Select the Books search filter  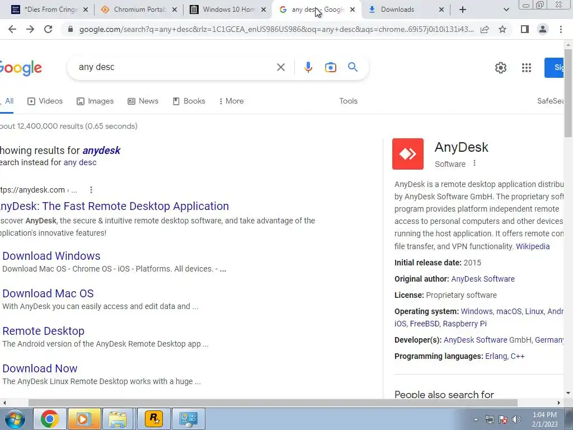point(189,101)
